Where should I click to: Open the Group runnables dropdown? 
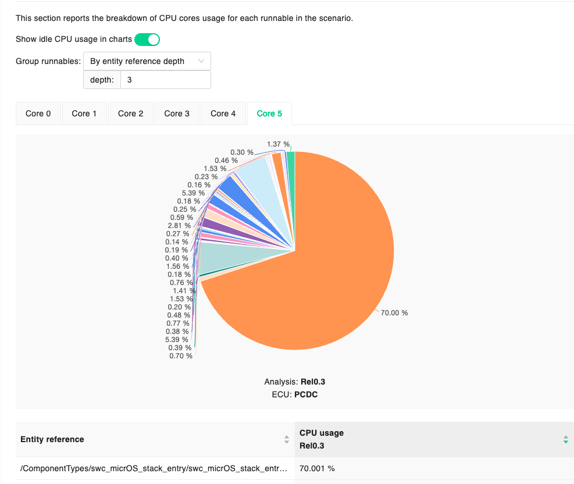click(147, 61)
